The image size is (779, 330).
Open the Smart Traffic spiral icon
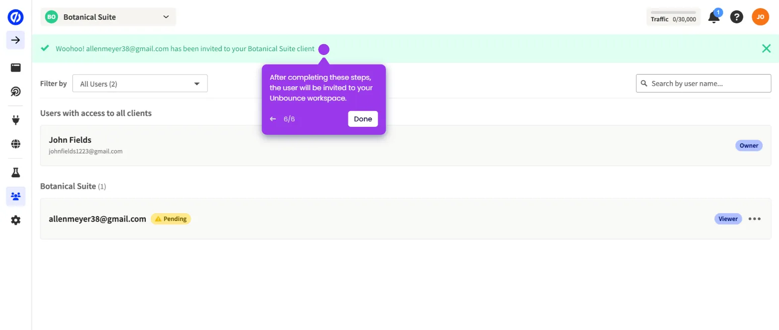click(15, 92)
